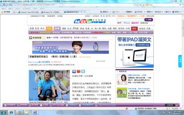Click the Brita On Line ad link
Viewport: 184px width, 115px height.
click(x=39, y=62)
